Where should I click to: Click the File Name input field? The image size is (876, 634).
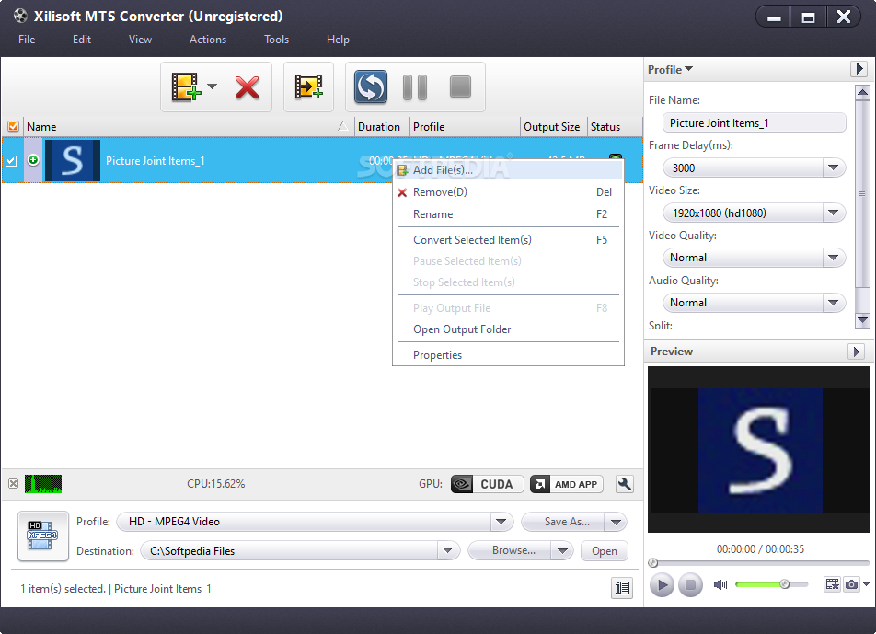[755, 123]
